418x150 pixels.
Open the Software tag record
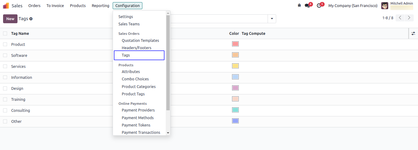coord(19,55)
